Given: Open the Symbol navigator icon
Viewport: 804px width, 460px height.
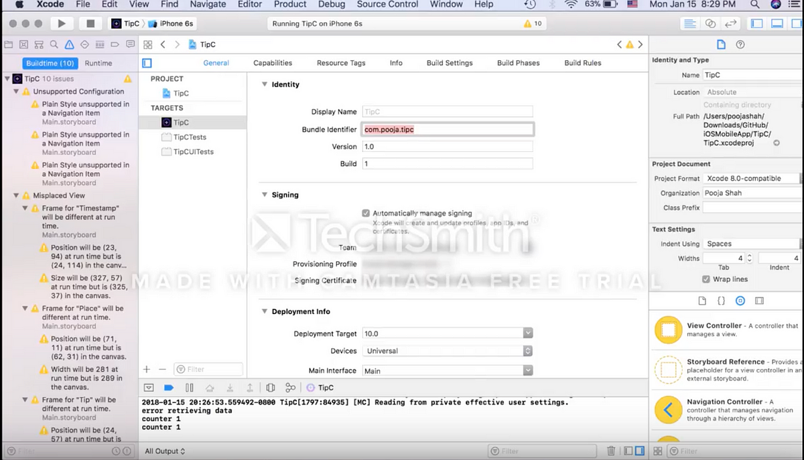Looking at the screenshot, I should tap(24, 45).
